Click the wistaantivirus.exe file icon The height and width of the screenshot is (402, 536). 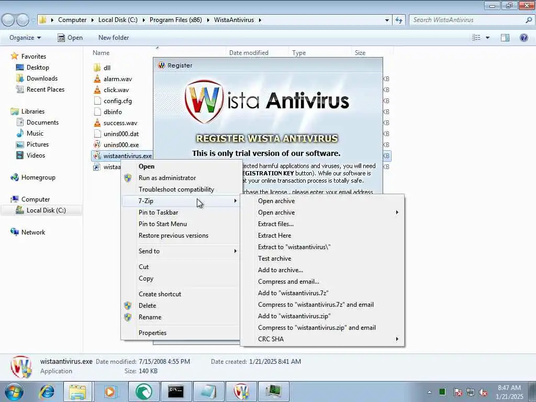click(x=97, y=155)
